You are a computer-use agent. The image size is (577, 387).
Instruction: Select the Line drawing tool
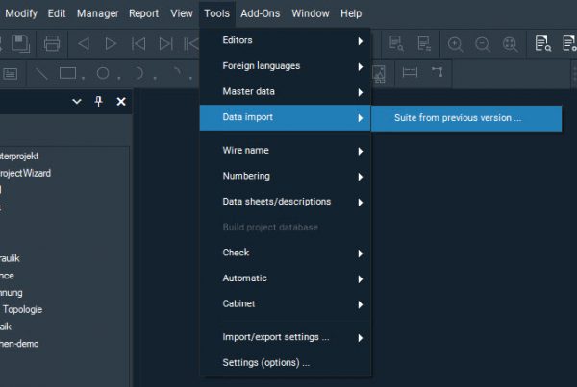click(41, 73)
